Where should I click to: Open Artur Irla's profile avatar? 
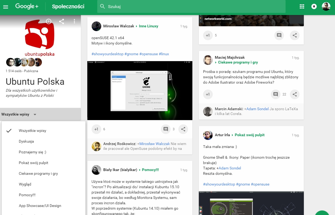pyautogui.click(x=208, y=135)
